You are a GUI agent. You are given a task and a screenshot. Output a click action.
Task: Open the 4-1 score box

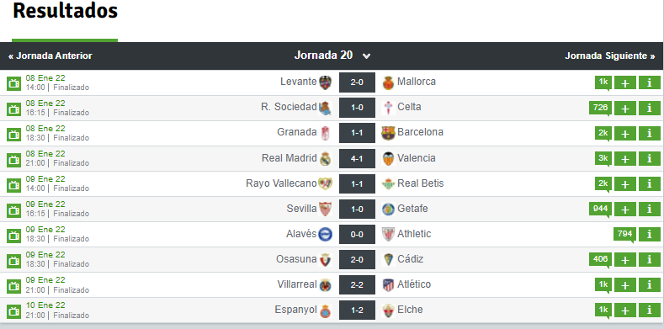click(357, 158)
